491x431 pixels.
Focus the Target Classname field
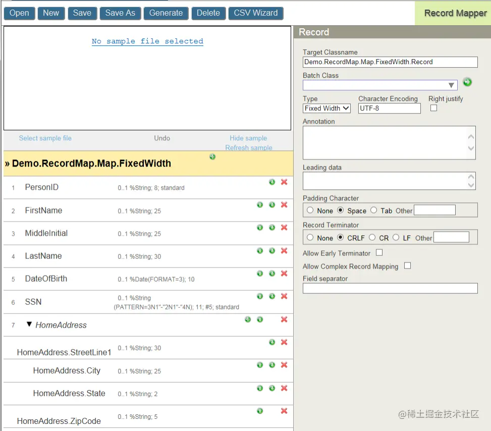tap(390, 62)
